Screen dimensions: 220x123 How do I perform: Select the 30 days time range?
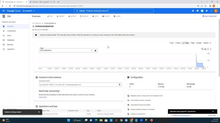pos(199,43)
